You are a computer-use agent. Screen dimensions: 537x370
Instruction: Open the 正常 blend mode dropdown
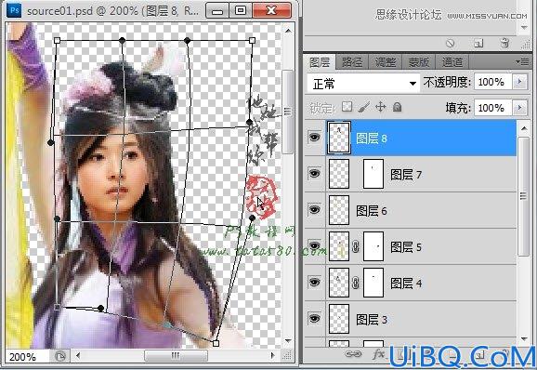click(x=363, y=84)
